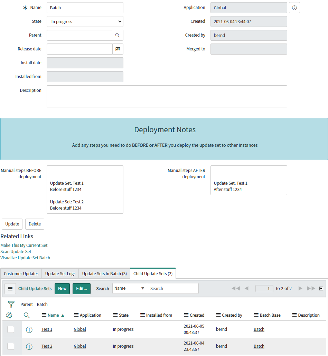This screenshot has height=356, width=328.
Task: Click the Parent = Batch filter breadcrumb
Action: (34, 305)
